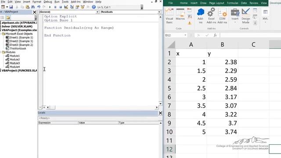281x158 pixels.
Task: Click Procedure View button in code window
Action: 40,107
